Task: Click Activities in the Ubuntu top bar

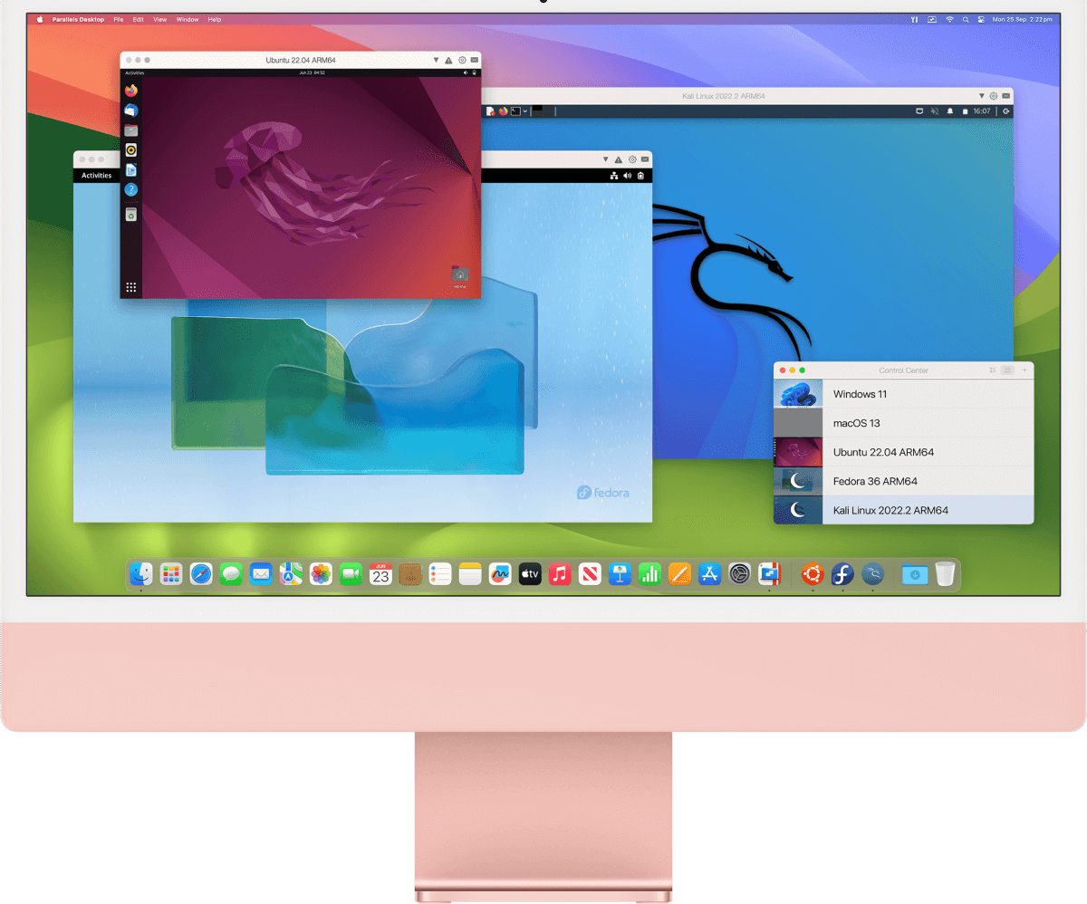Action: [133, 72]
